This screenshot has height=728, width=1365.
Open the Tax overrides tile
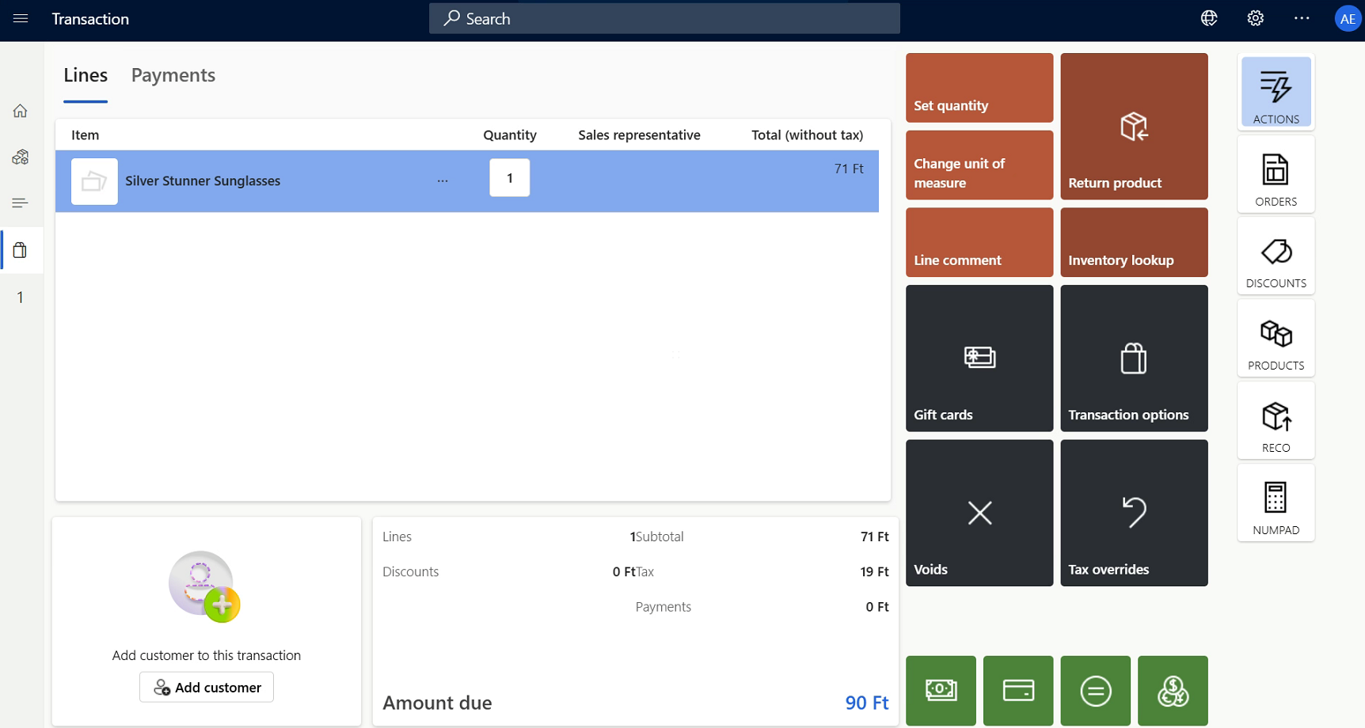click(x=1134, y=513)
